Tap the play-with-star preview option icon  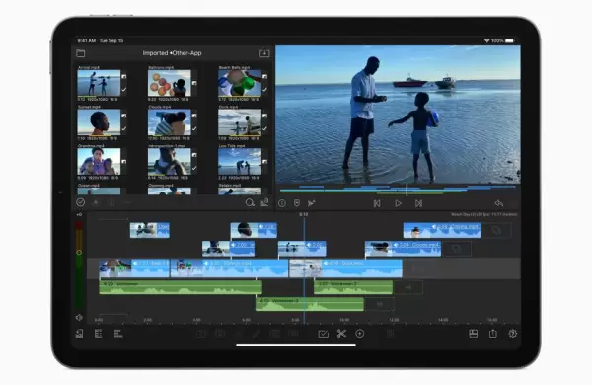pos(311,203)
